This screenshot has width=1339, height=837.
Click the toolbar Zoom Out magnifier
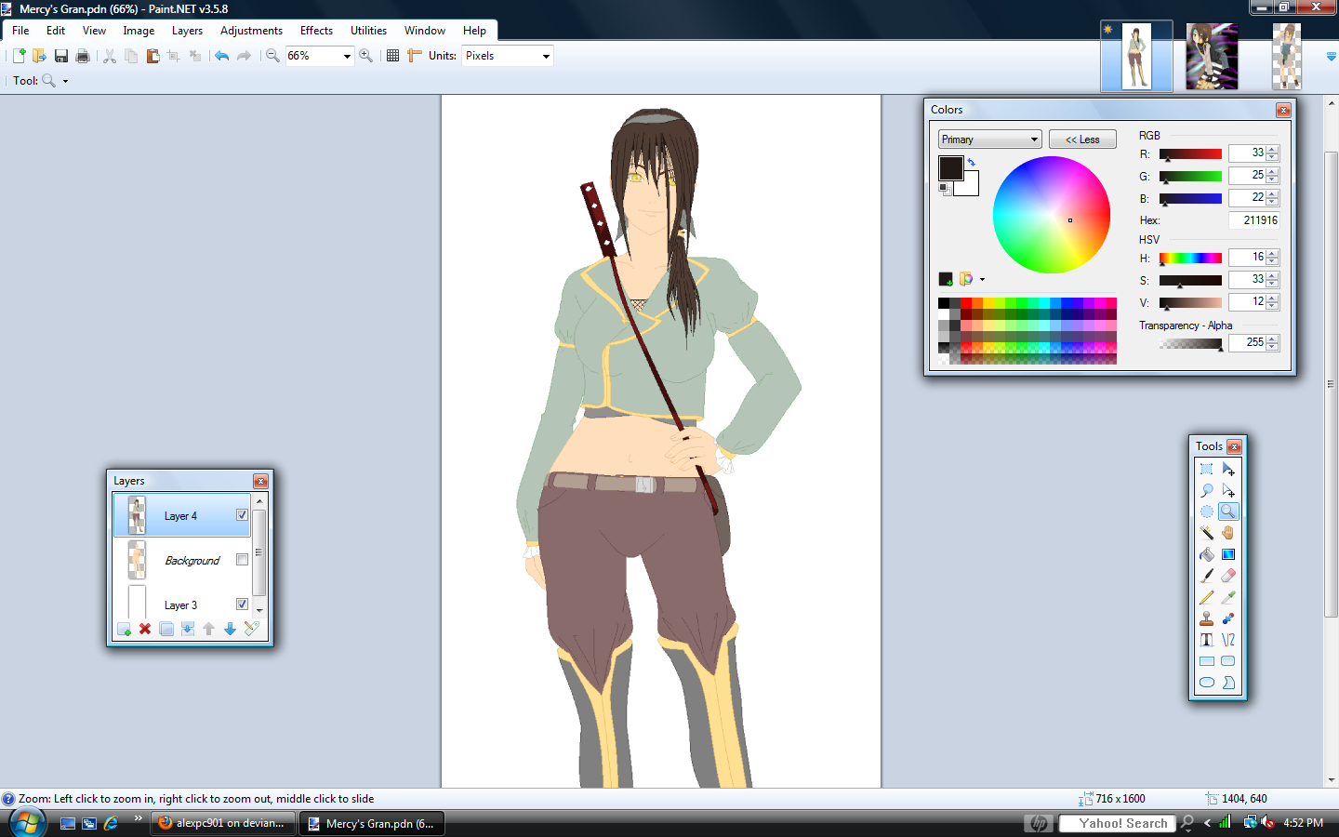coord(272,56)
